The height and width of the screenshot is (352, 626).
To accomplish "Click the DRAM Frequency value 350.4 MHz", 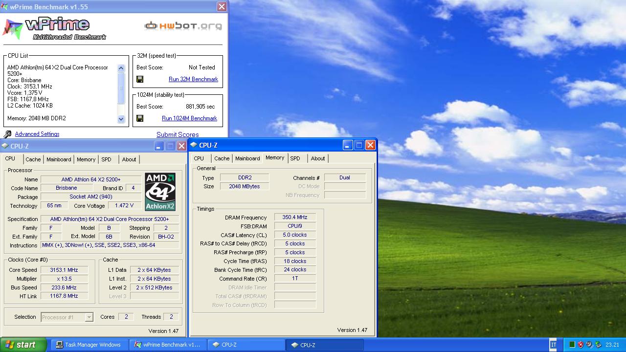I will 295,217.
